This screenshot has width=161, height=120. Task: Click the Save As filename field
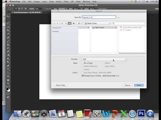click(99, 17)
